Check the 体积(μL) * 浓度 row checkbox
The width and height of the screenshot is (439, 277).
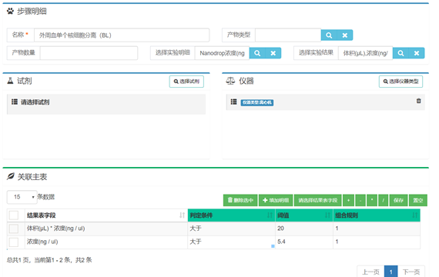point(14,229)
